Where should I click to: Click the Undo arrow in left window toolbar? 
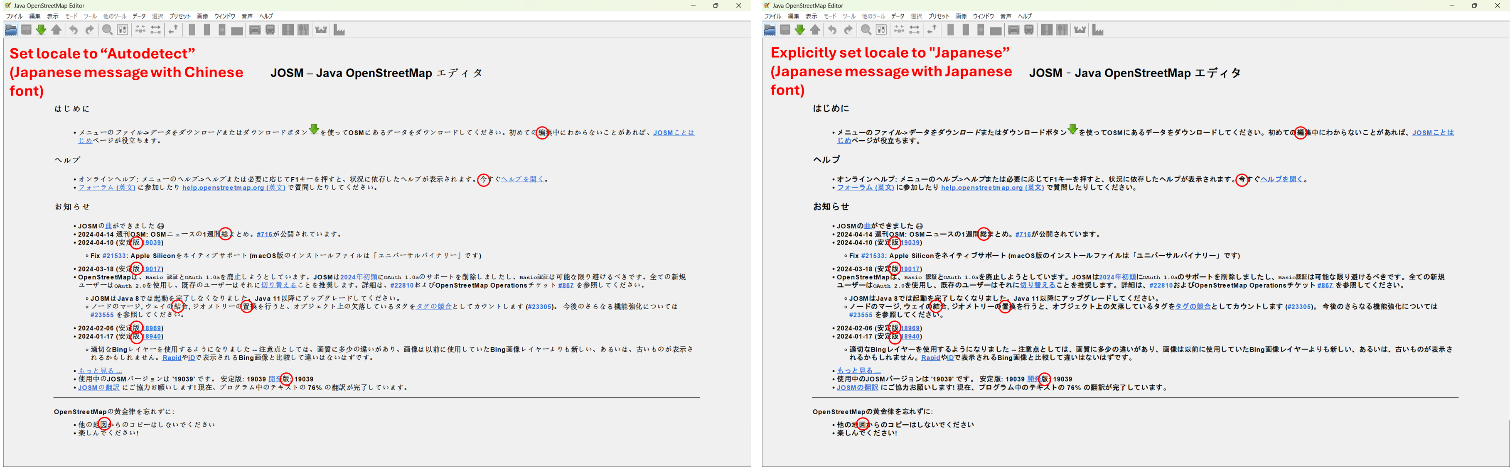click(73, 30)
